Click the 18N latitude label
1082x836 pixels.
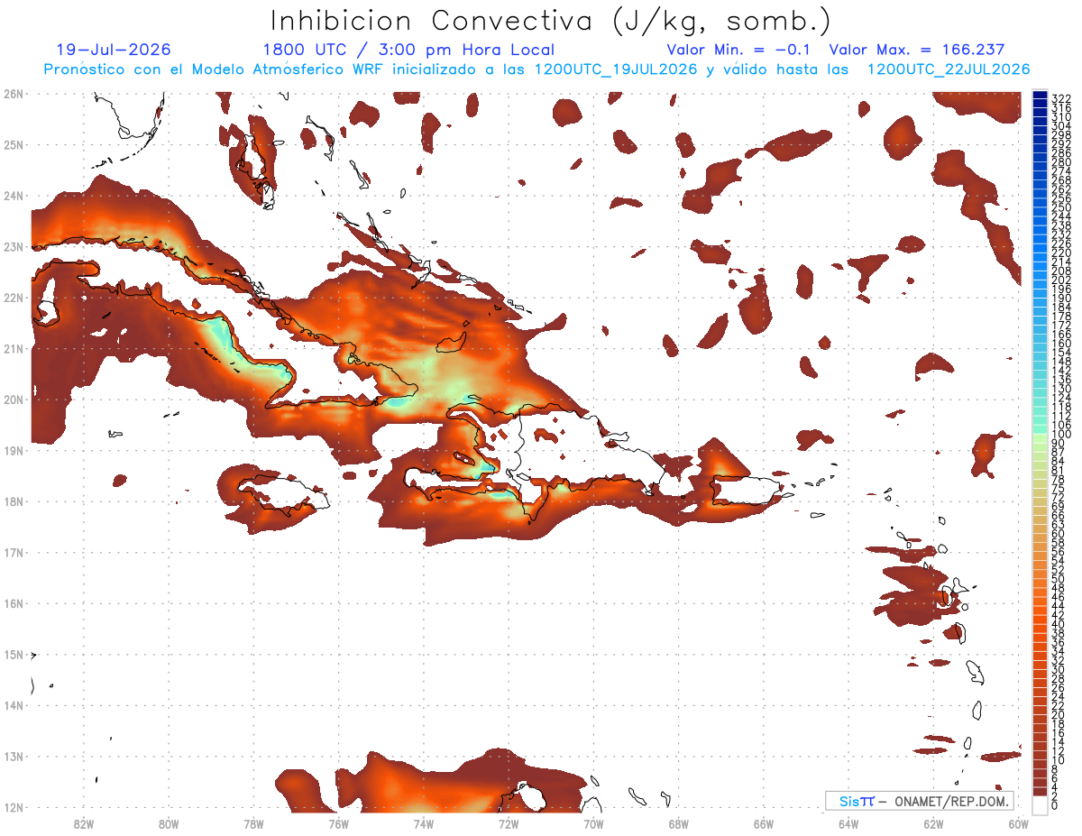(14, 501)
